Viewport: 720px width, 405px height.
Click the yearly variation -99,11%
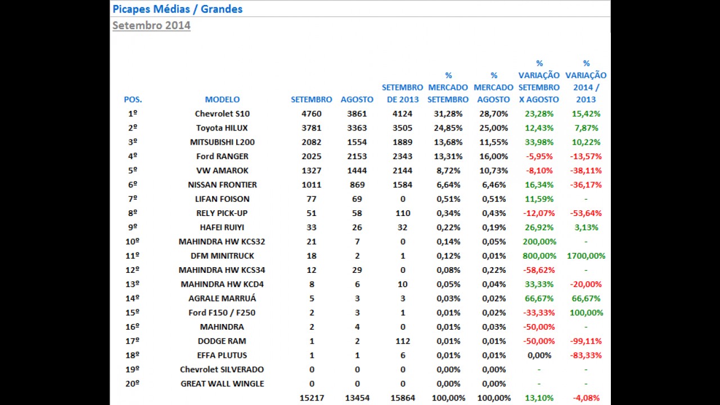tap(586, 341)
